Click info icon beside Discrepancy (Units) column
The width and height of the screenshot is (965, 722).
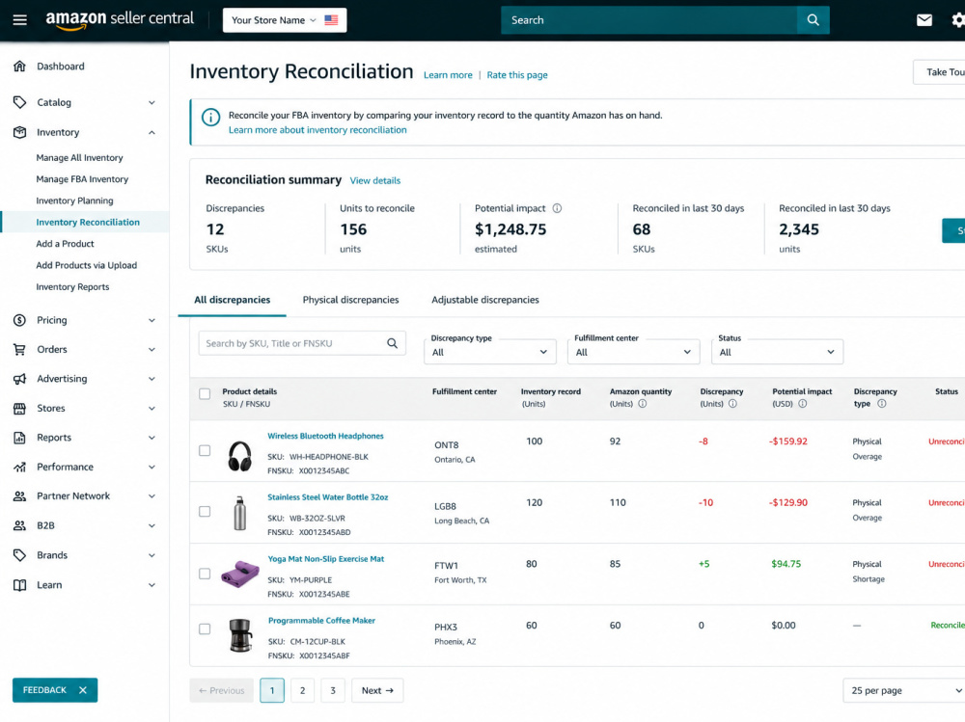point(733,404)
